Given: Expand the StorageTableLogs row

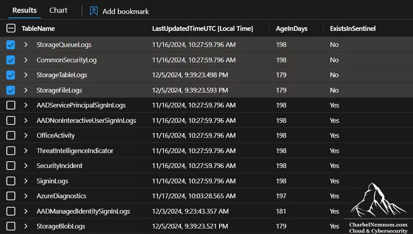Looking at the screenshot, I should (26, 75).
